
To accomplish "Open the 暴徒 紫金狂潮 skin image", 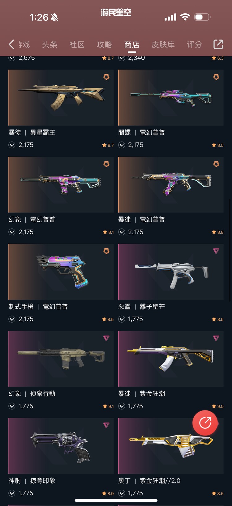I will pos(171,359).
